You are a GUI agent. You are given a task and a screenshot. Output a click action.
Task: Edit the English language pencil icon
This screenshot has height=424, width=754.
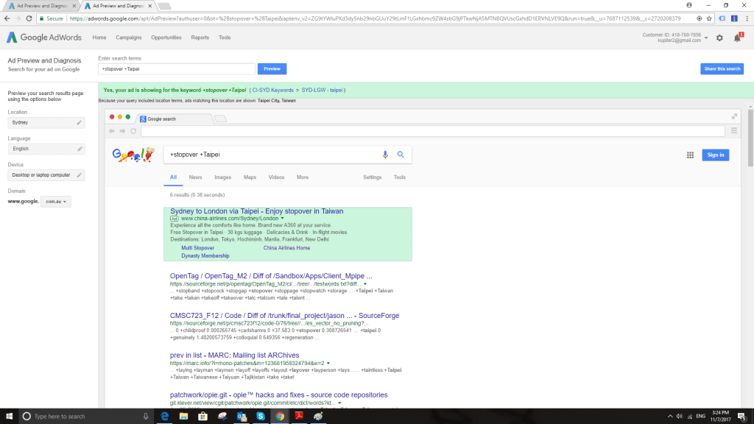pos(80,149)
